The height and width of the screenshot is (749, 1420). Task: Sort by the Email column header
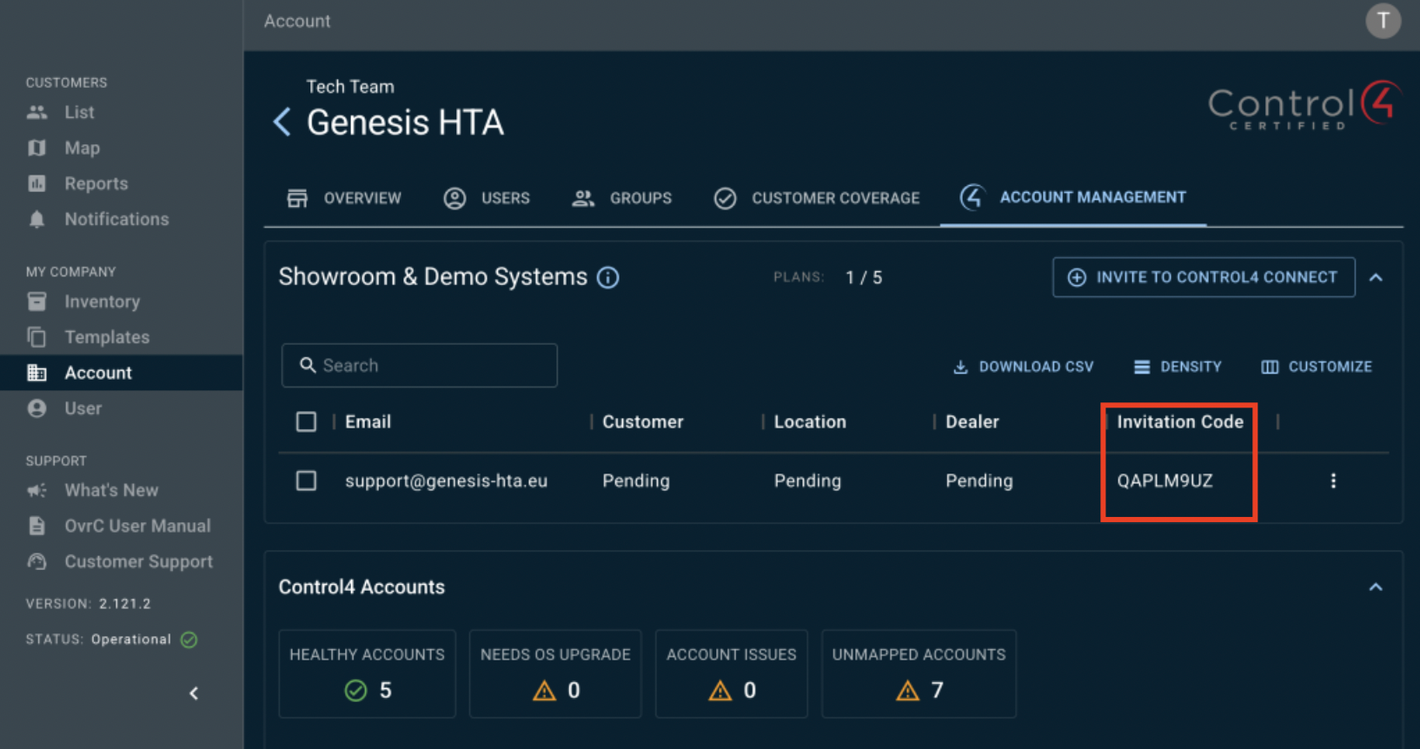[x=368, y=421]
